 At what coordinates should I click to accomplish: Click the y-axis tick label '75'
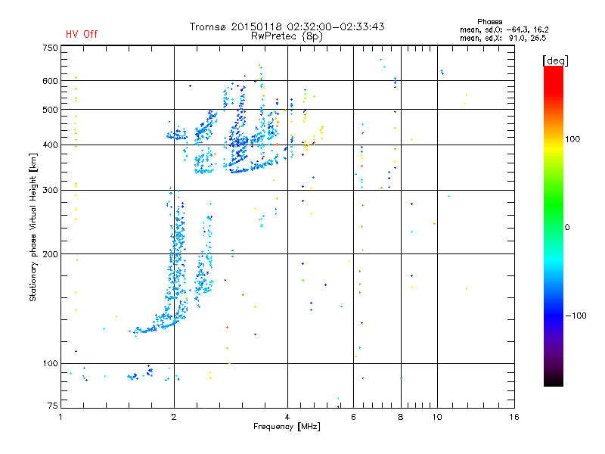pos(53,406)
